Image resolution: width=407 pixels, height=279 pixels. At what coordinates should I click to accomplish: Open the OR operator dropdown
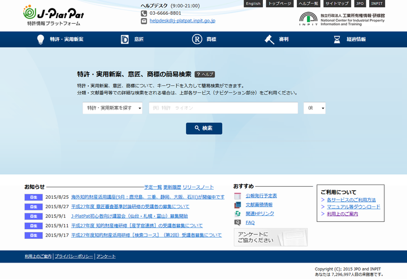(315, 108)
